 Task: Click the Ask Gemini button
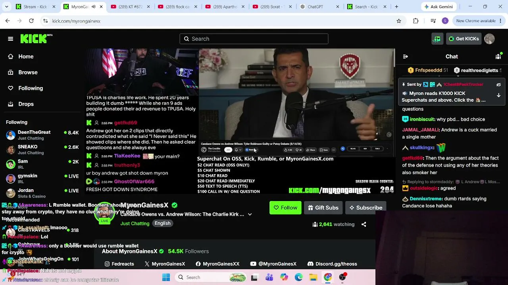[439, 7]
